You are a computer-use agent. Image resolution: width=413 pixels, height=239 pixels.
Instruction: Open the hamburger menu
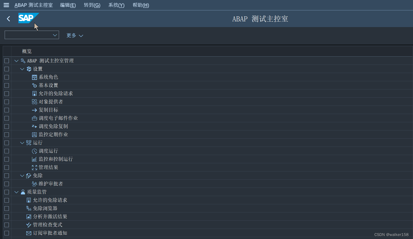tap(6, 5)
